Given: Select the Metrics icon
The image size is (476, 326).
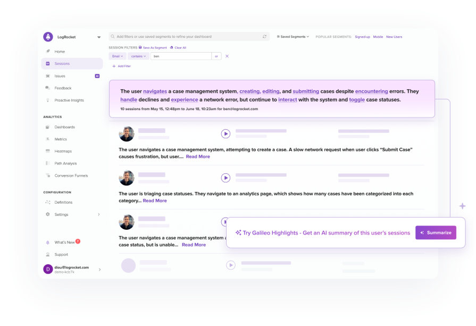Looking at the screenshot, I should pos(48,139).
